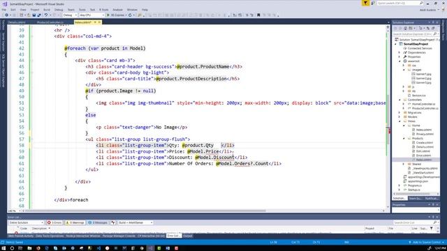Open the Build + IntelliSense dropdown

pyautogui.click(x=135, y=222)
